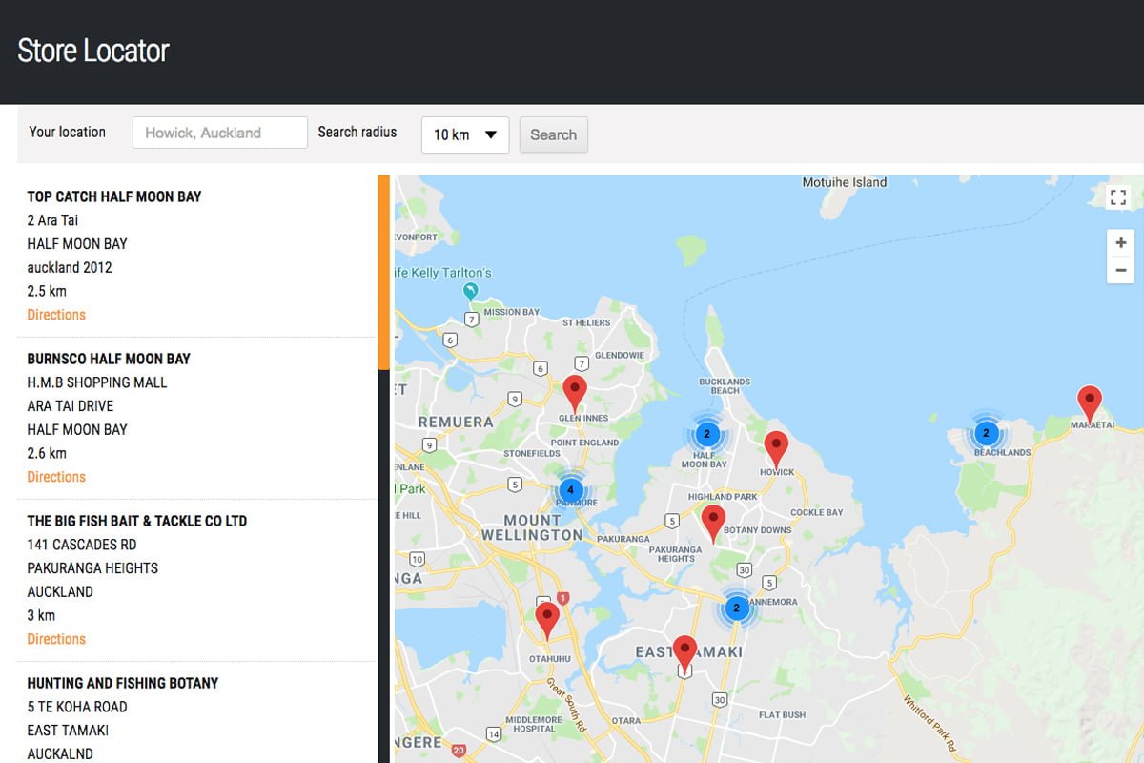
Task: Zoom out on the map
Action: pos(1120,271)
